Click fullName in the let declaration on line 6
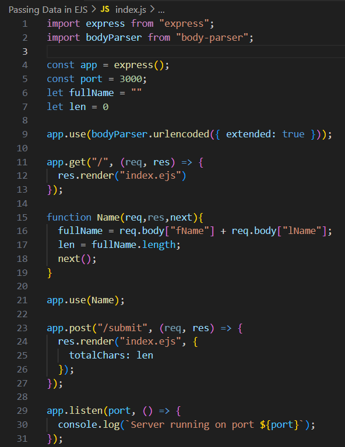 point(91,93)
